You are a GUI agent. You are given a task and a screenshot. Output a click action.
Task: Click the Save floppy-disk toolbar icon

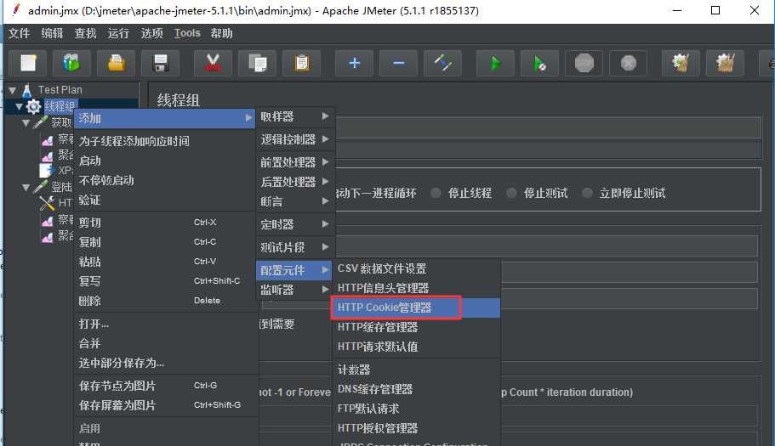click(161, 63)
